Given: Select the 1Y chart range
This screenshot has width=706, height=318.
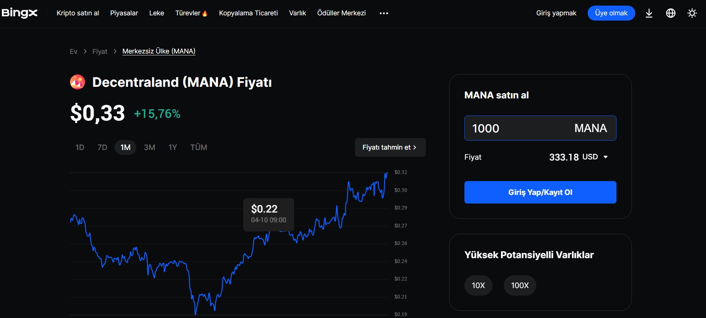Looking at the screenshot, I should point(173,147).
